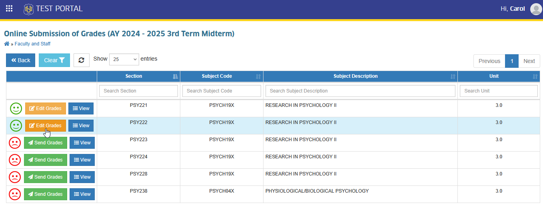Screen dimensions: 543x205
Task: Send Grades for section PSY238
Action: click(46, 194)
